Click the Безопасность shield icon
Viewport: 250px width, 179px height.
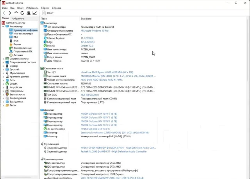pyautogui.click(x=7, y=94)
